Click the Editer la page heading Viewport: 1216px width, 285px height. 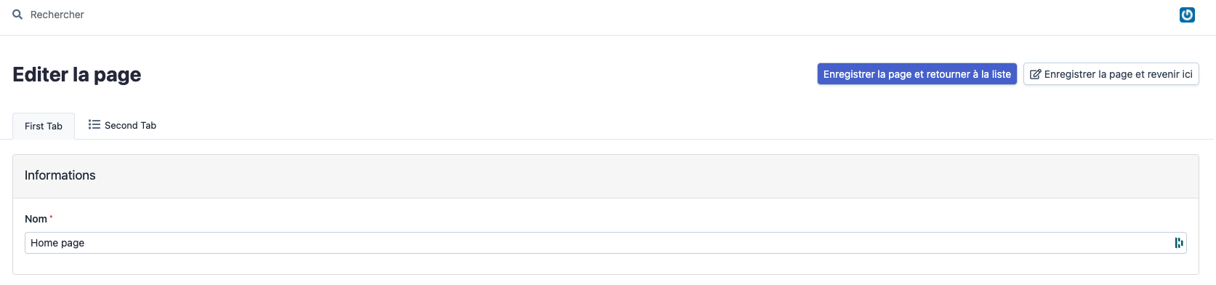point(77,74)
